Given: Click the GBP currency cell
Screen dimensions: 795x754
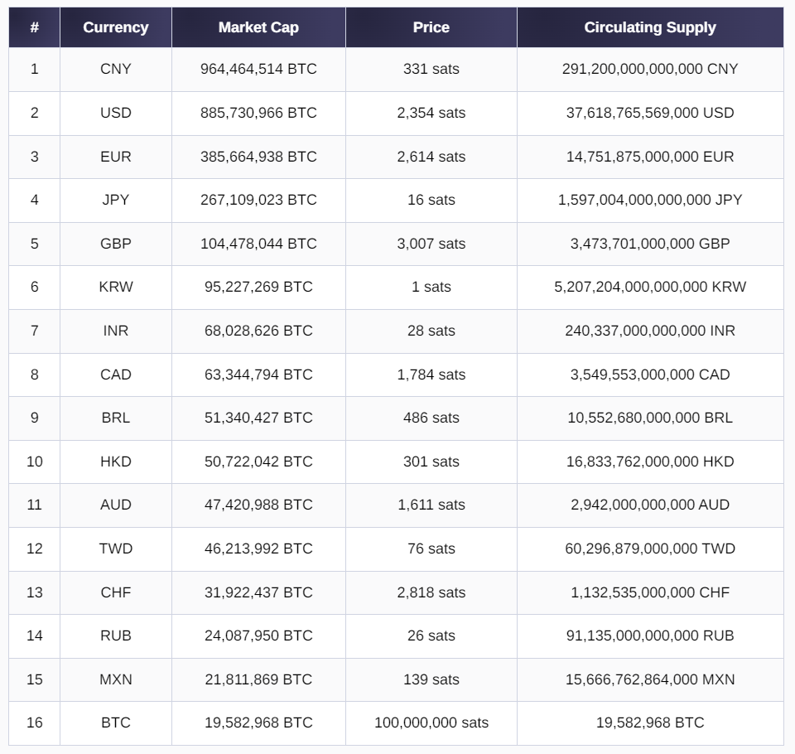Looking at the screenshot, I should [x=116, y=244].
